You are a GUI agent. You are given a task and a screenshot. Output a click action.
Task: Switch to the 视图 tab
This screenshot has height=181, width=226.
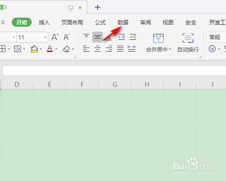(168, 23)
